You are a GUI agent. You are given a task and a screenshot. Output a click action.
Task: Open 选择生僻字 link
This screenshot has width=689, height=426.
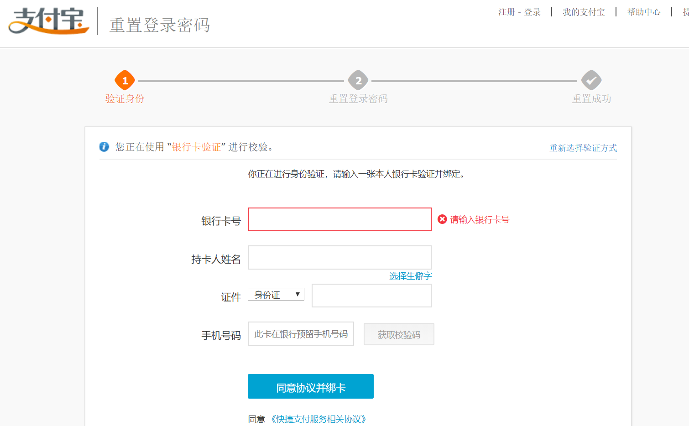tap(410, 276)
